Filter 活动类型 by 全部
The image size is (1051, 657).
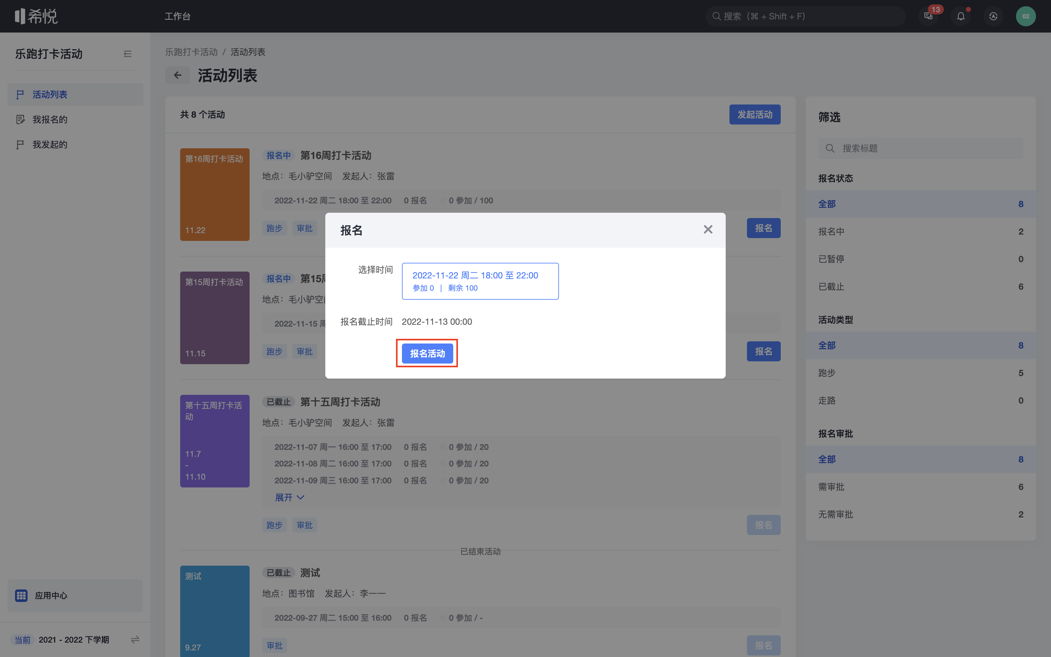(x=921, y=345)
